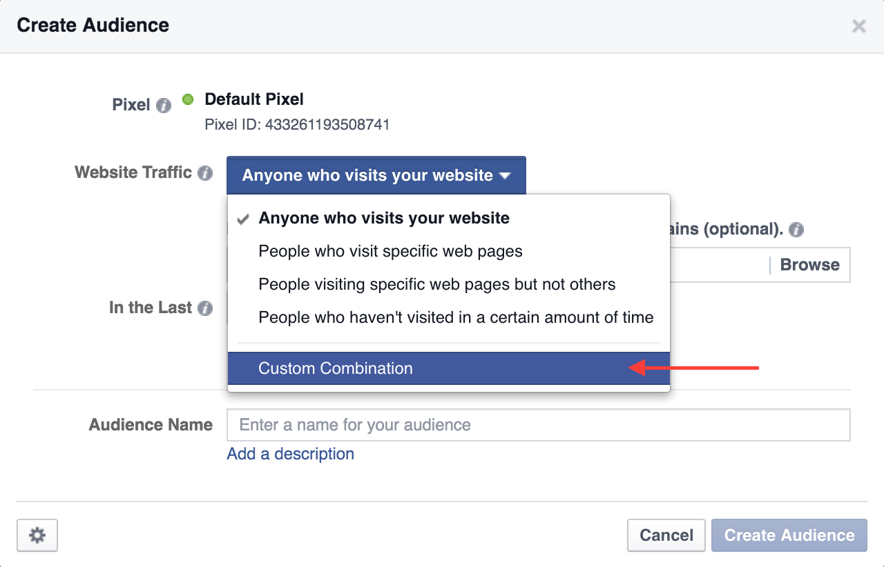Screen dimensions: 884x567
Task: Click the Browse button for domains
Action: pos(809,265)
